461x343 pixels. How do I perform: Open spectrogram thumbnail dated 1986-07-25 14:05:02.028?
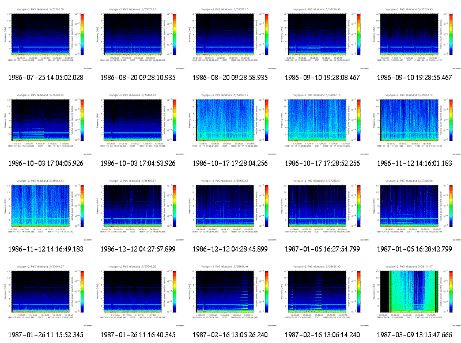click(46, 38)
